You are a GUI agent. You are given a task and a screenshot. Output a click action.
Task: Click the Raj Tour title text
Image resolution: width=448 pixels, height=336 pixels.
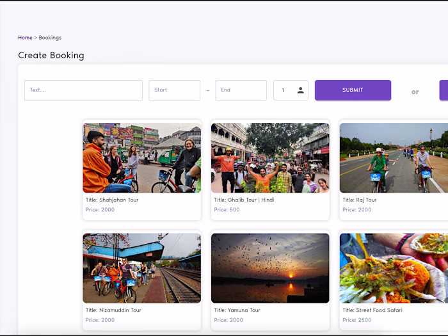click(x=359, y=200)
